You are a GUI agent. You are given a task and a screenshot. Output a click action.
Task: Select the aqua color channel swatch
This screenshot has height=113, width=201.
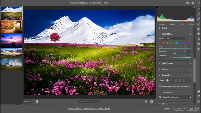[x=177, y=43]
